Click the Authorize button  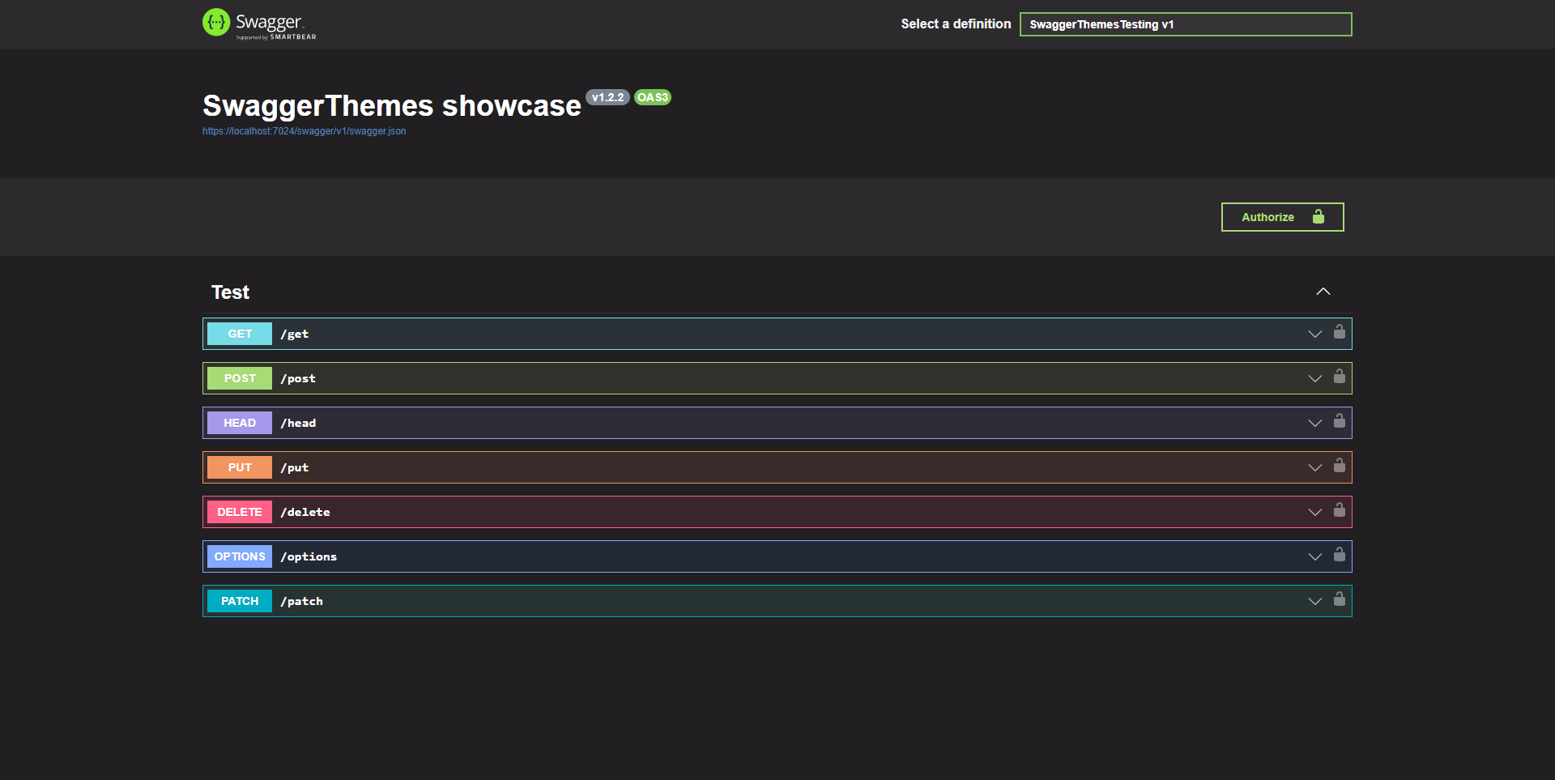(x=1283, y=217)
